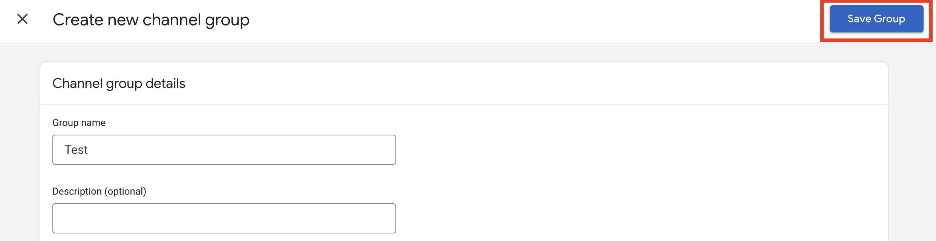The width and height of the screenshot is (936, 241).
Task: Click the empty Description text box
Action: (x=224, y=218)
